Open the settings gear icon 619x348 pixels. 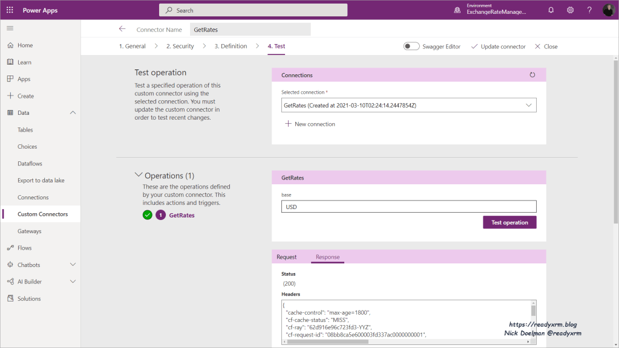coord(570,10)
